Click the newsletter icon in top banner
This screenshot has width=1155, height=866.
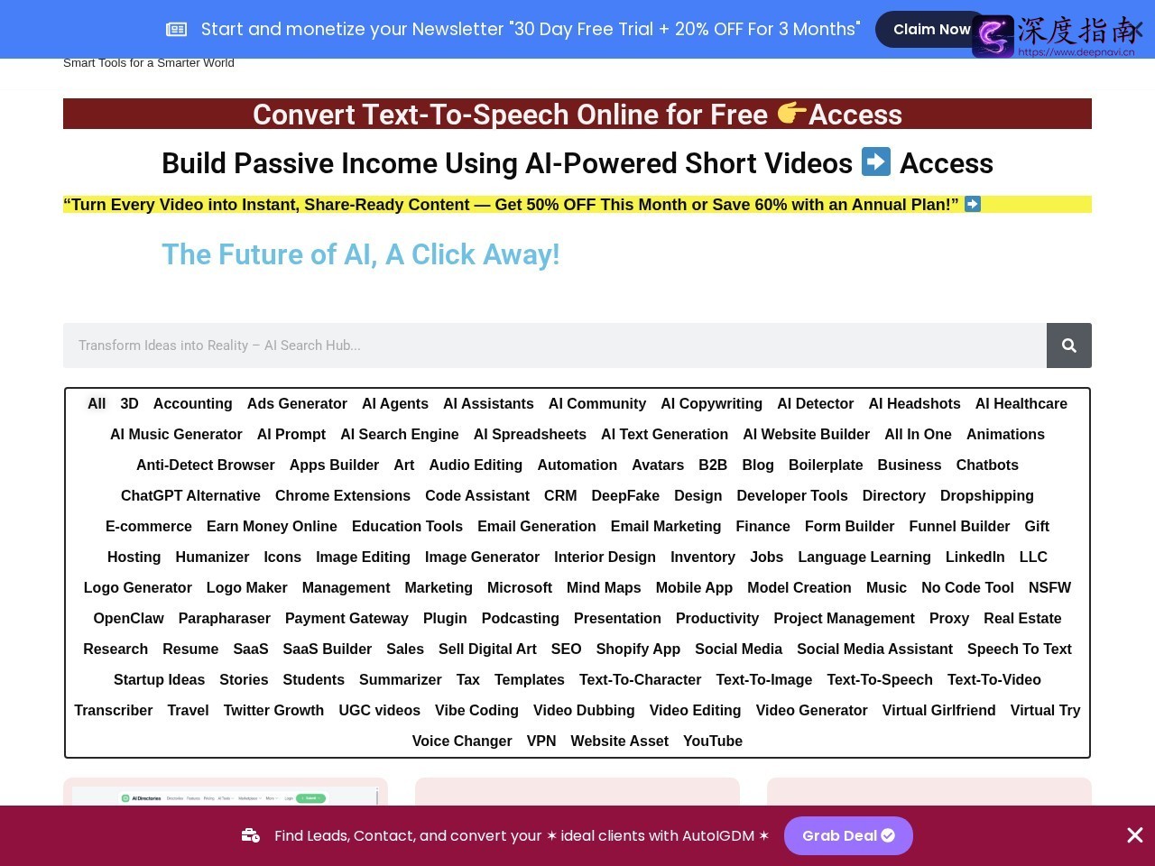click(x=177, y=30)
